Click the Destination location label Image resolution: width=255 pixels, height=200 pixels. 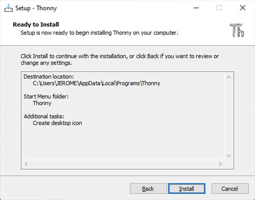click(48, 77)
